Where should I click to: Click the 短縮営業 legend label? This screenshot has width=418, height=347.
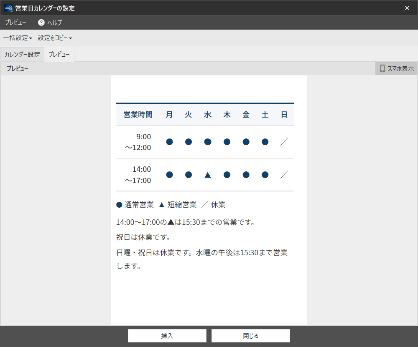[182, 205]
